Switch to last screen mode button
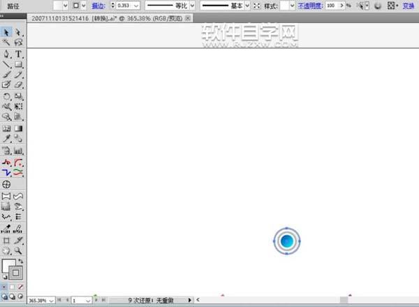This screenshot has height=307, width=419. tap(20, 297)
